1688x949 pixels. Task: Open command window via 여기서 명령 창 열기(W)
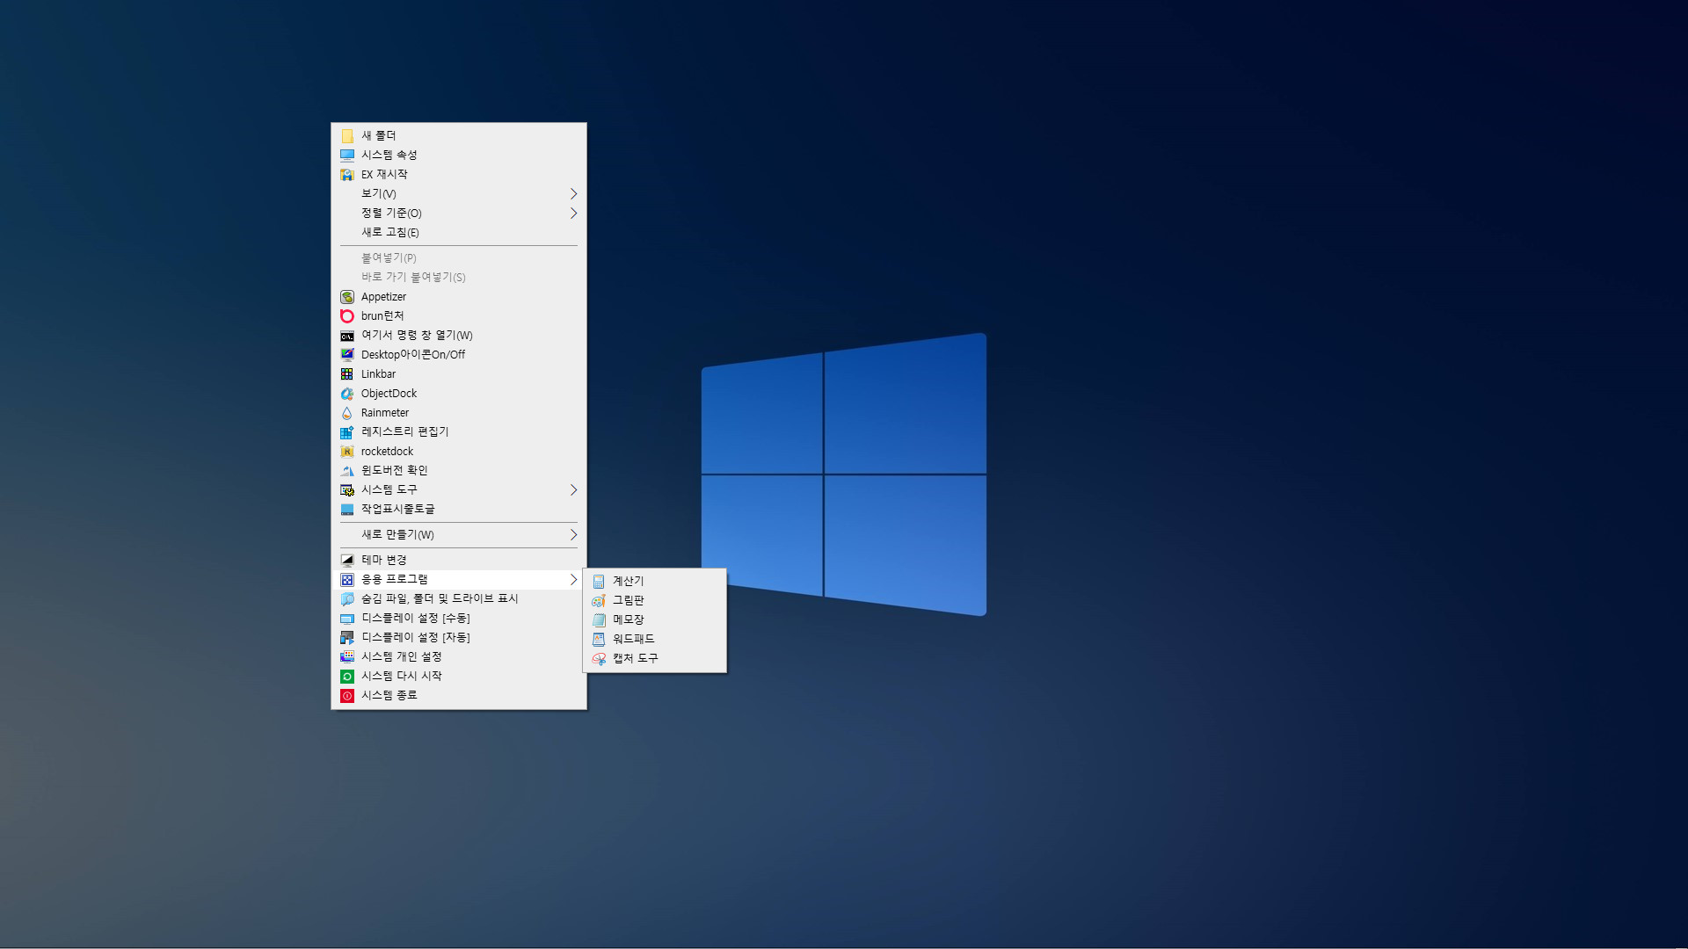tap(458, 335)
